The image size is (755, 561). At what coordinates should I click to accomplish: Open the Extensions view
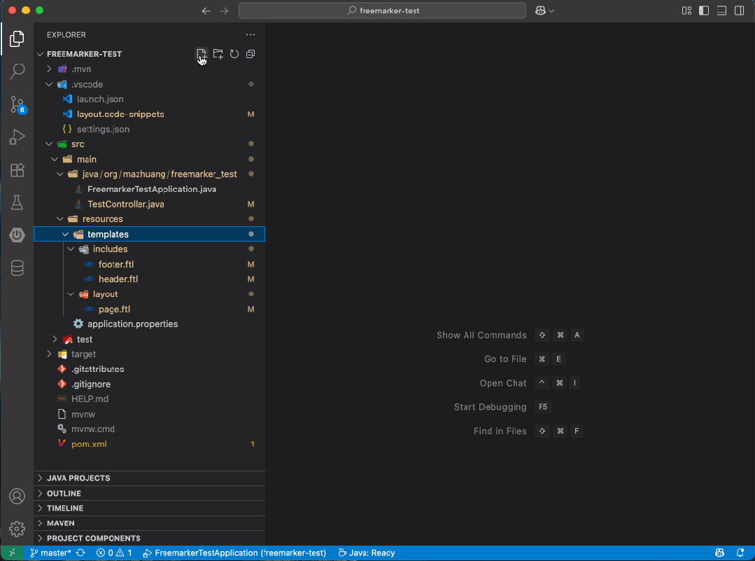tap(17, 169)
